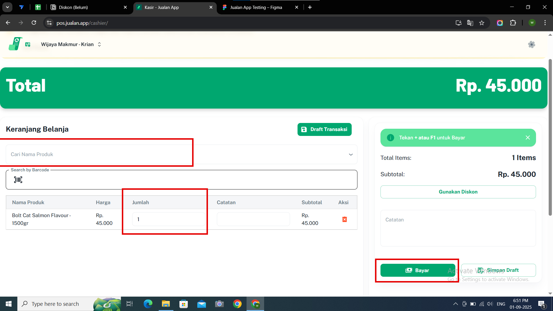
Task: Click the red delete item icon
Action: (344, 219)
